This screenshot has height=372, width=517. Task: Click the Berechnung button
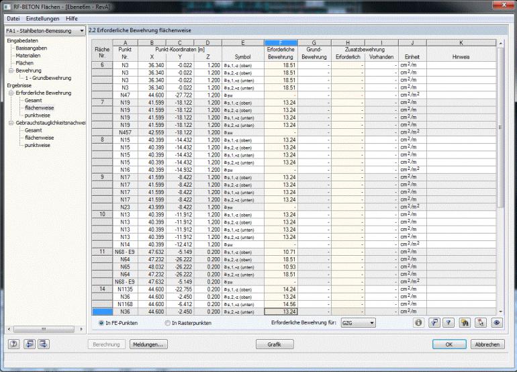106,344
